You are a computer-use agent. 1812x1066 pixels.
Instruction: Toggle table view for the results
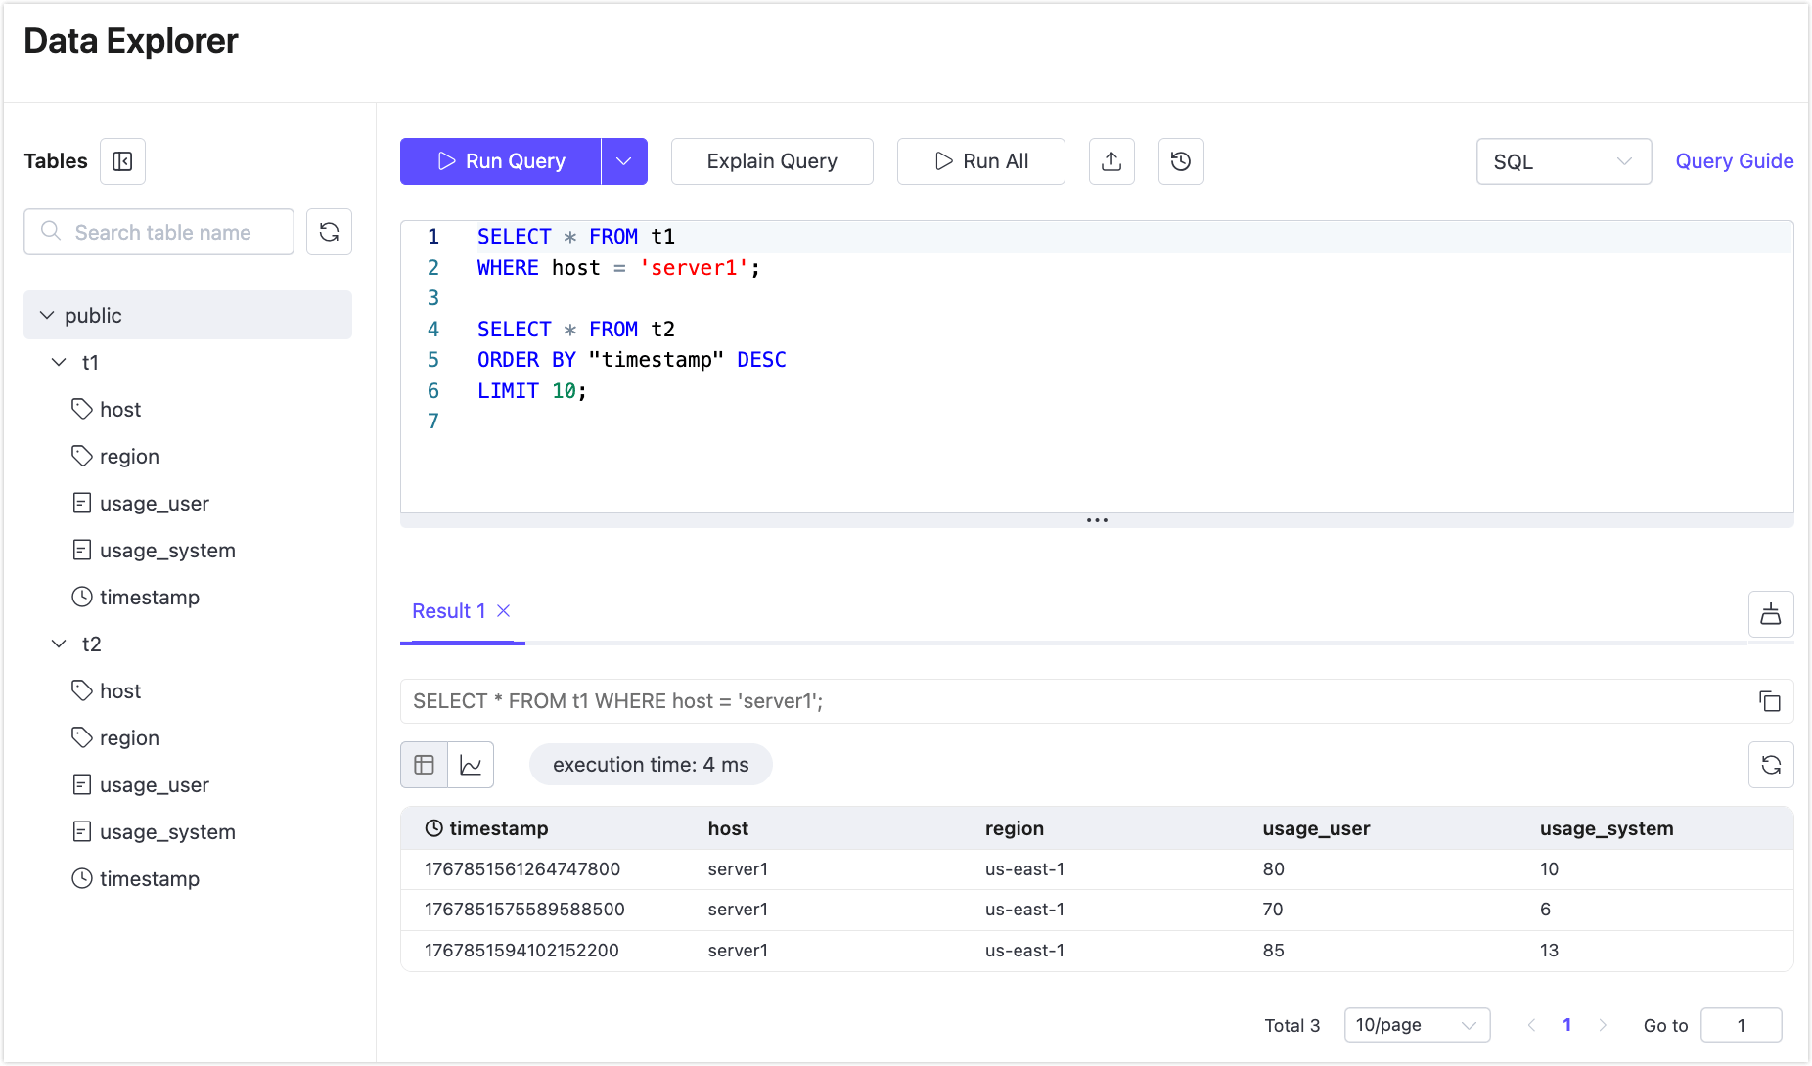click(423, 764)
